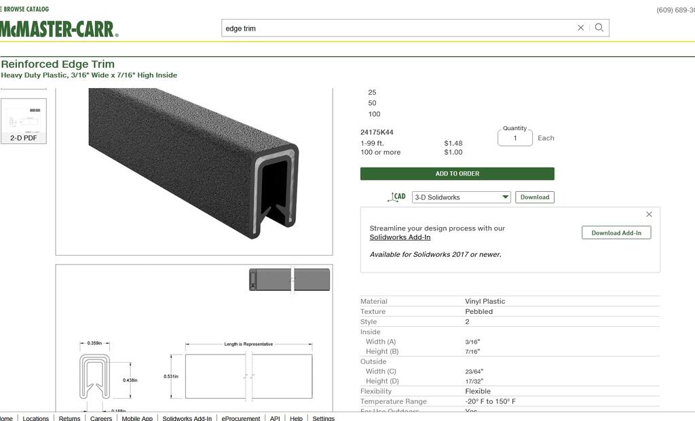Click the CAD icon beside the format selector
This screenshot has width=695, height=421.
pos(396,197)
